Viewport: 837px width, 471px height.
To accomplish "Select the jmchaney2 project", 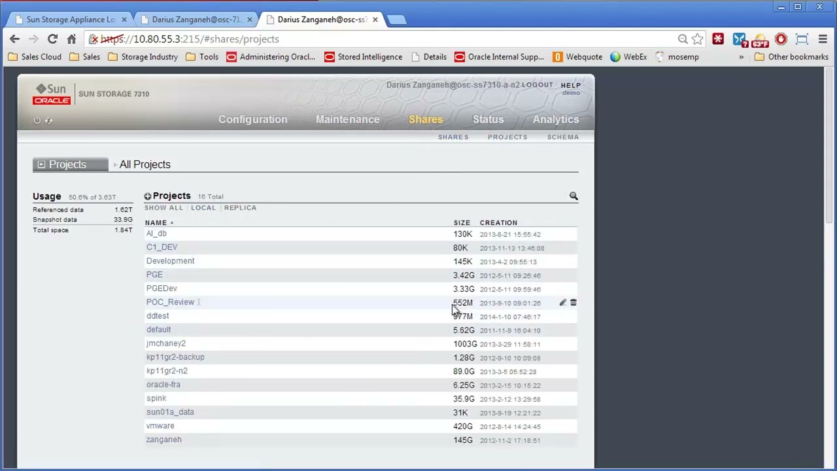I will (165, 343).
